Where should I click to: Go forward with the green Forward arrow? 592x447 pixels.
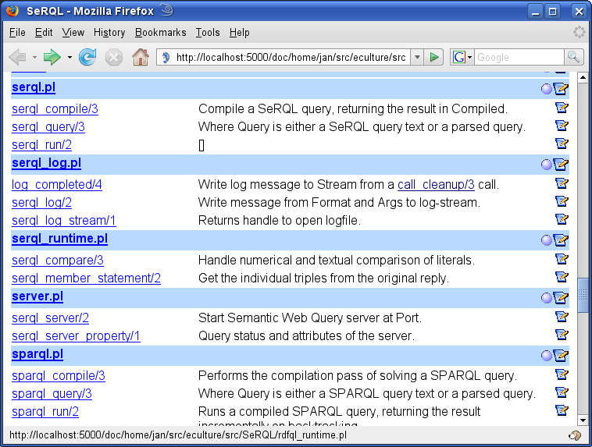(52, 57)
